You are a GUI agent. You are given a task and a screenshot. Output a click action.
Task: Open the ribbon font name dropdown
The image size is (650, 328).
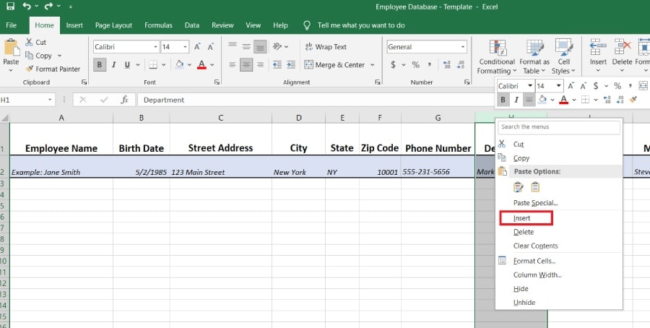tap(155, 47)
